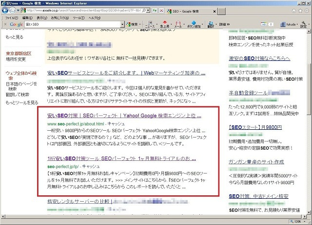
Task: Open the メール toolbar icon
Action: [x=178, y=24]
